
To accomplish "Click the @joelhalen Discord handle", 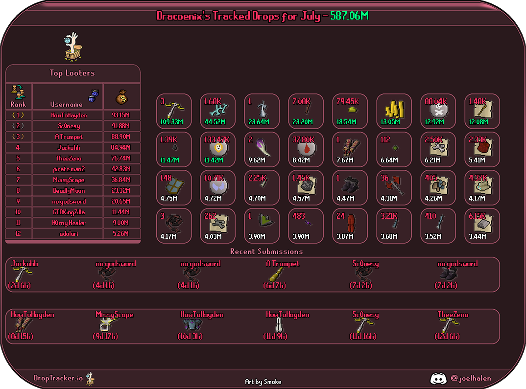I will [x=471, y=378].
